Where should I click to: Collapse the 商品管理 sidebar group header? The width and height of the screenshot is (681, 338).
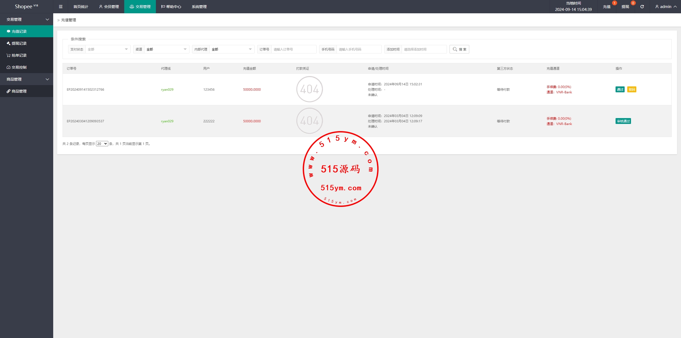pos(27,79)
